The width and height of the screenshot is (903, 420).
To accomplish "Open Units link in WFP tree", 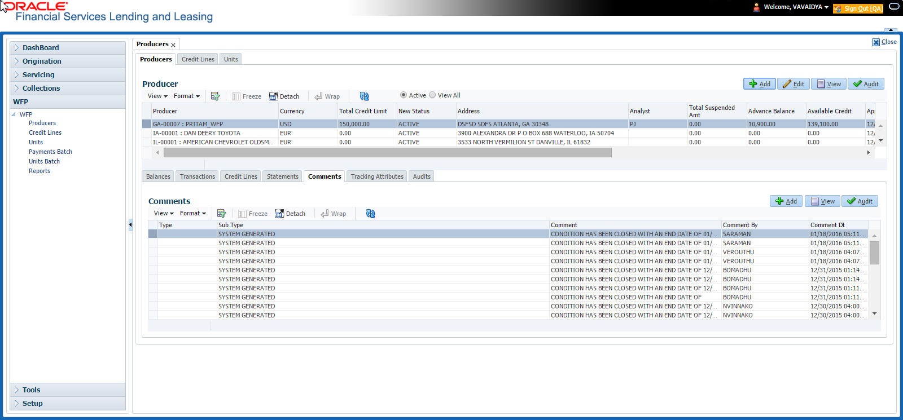I will click(36, 142).
